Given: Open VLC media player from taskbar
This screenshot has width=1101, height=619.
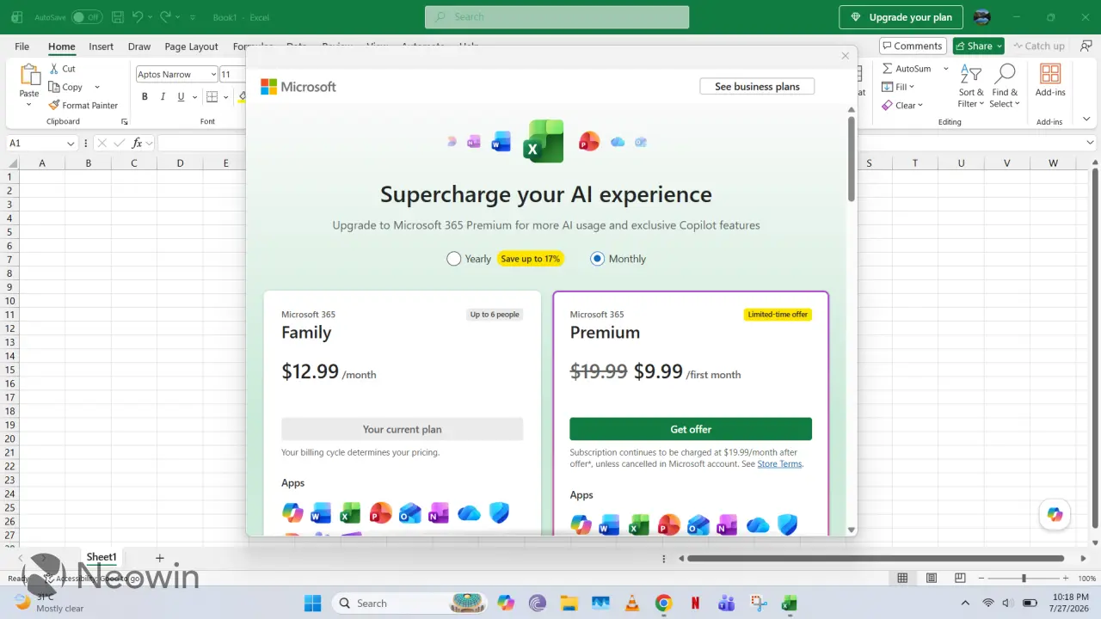Looking at the screenshot, I should (x=630, y=603).
